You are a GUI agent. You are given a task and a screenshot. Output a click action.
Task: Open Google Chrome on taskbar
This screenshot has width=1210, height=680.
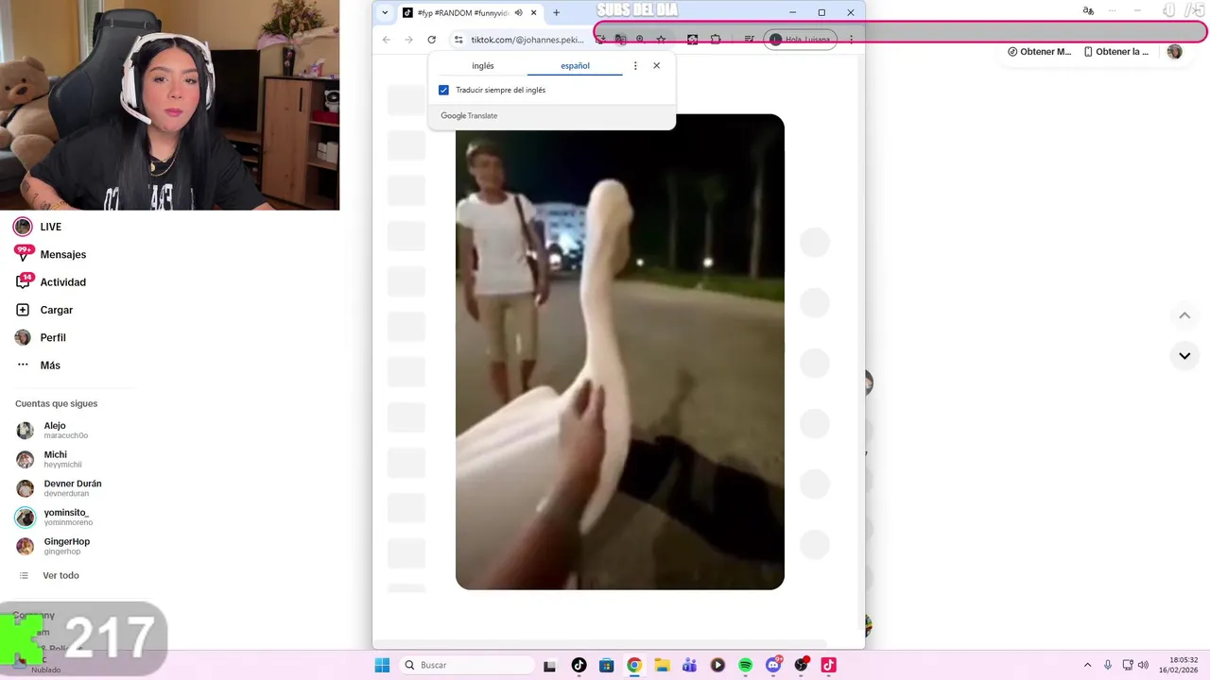(x=634, y=665)
